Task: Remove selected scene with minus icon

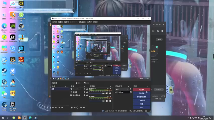Action: pyautogui.click(x=56, y=108)
